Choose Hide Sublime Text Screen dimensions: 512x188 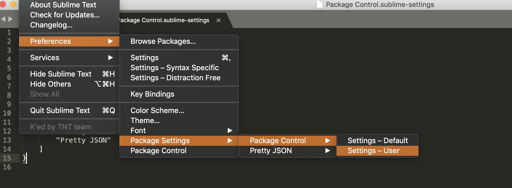(x=69, y=74)
